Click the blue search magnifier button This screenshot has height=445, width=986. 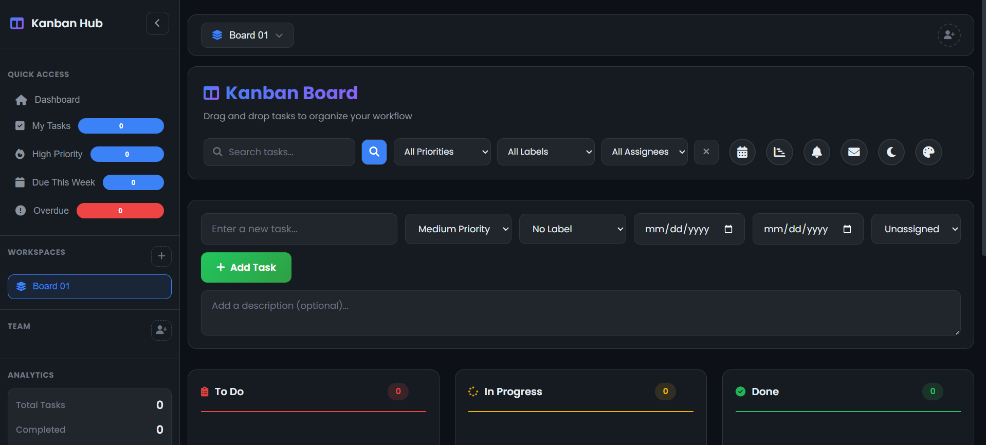click(374, 152)
